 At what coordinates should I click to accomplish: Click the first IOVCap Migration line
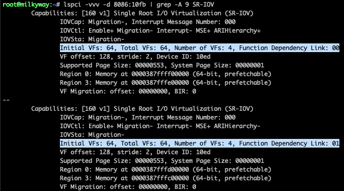(147, 22)
